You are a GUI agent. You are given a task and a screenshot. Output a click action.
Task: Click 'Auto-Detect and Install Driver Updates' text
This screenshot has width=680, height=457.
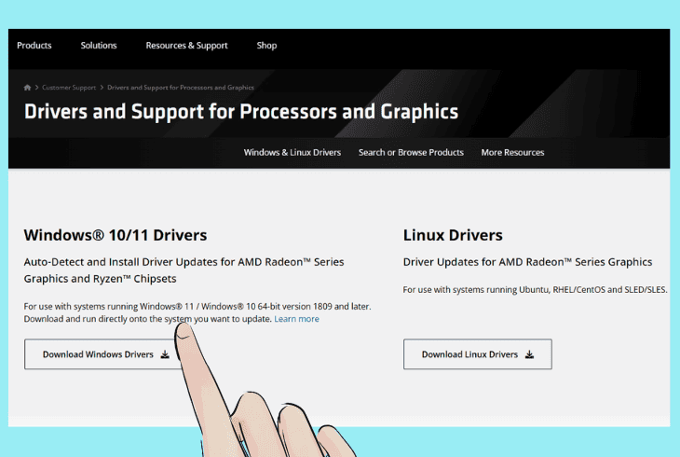tap(184, 270)
